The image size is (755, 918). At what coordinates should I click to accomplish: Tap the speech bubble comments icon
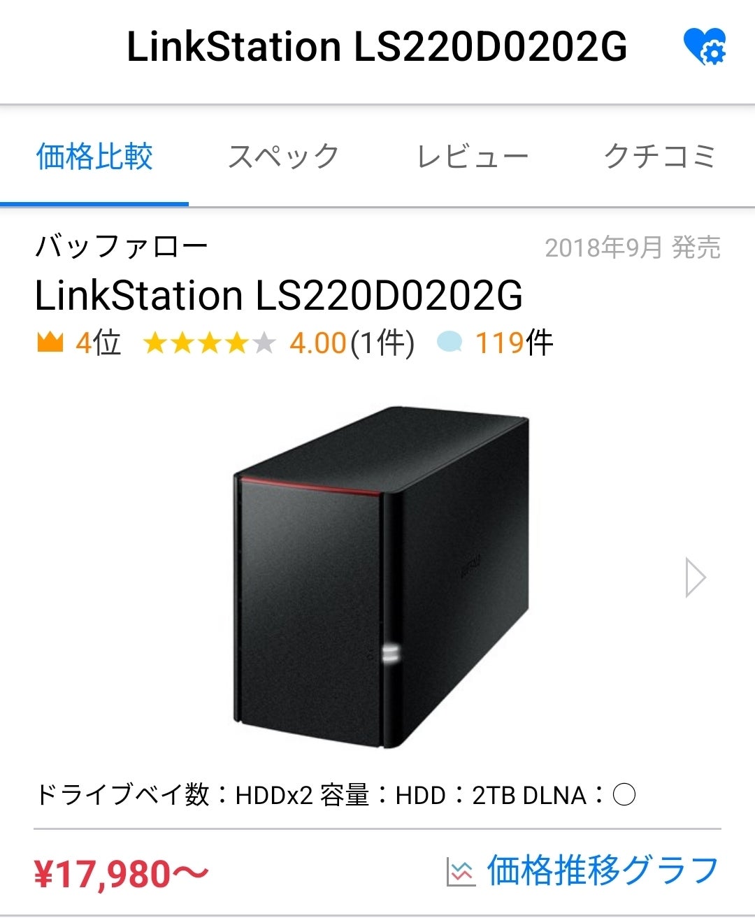[x=450, y=342]
